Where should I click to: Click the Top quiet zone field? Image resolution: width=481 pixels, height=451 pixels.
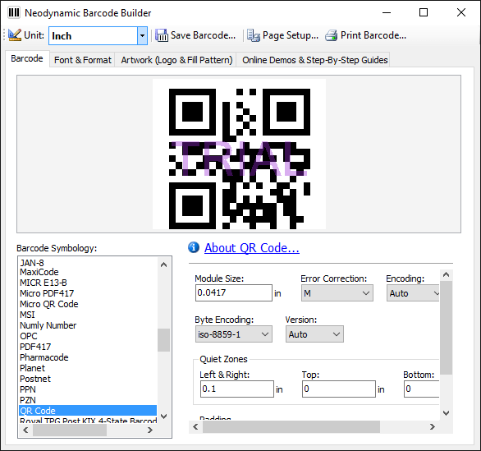339,389
